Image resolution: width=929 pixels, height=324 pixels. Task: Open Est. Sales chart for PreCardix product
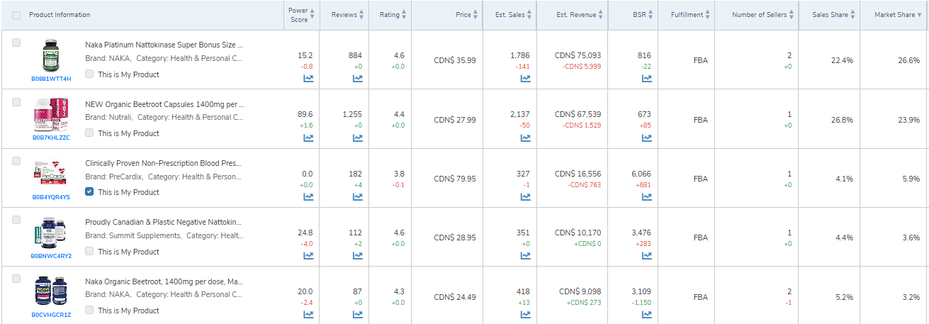pyautogui.click(x=525, y=196)
